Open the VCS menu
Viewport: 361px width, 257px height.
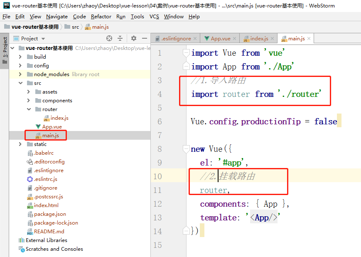[154, 17]
